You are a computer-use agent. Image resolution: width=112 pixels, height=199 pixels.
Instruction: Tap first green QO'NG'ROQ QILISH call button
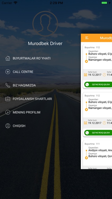coord(98,85)
